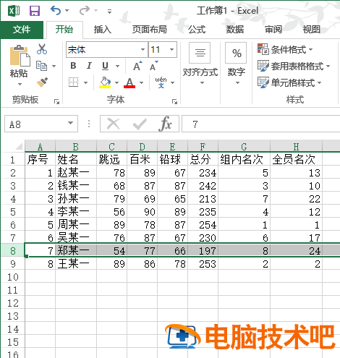
Task: Open the 宋体 font name dropdown
Action: pyautogui.click(x=143, y=50)
